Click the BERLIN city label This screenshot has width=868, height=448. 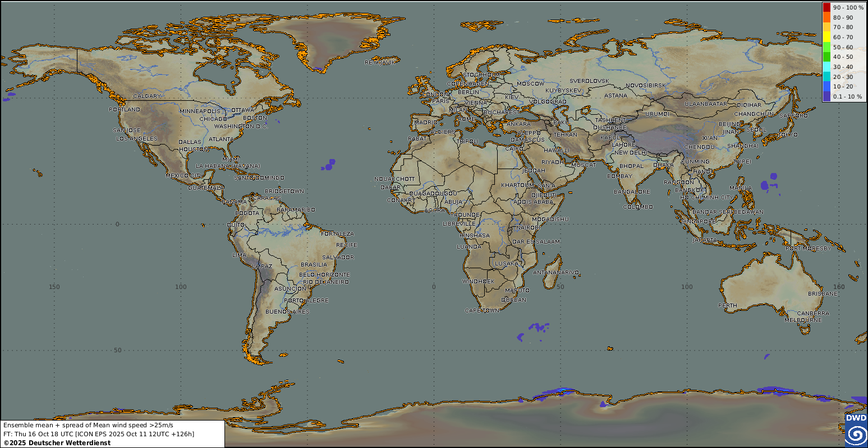tap(469, 92)
